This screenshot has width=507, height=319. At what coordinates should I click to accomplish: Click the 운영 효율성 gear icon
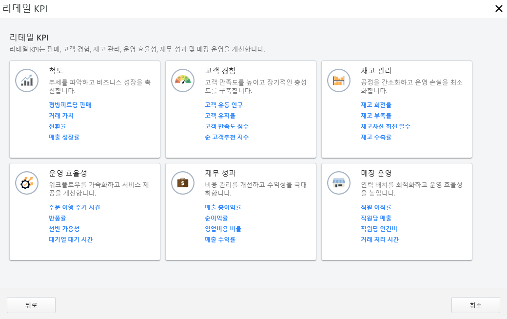(x=27, y=183)
